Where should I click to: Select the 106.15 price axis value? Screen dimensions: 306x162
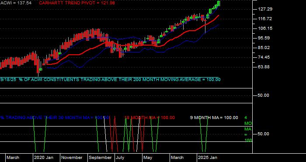(x=265, y=28)
